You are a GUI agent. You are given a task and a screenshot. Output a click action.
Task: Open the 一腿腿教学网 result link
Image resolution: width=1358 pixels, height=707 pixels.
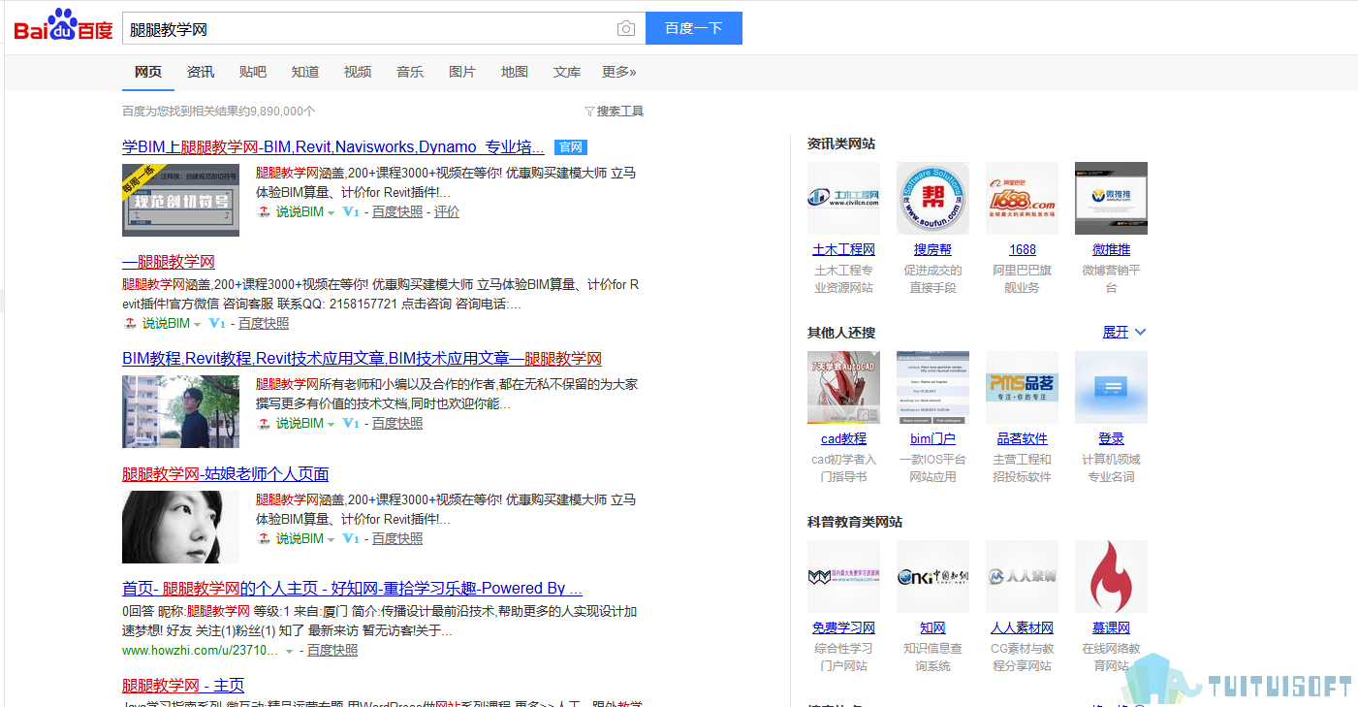click(x=169, y=262)
